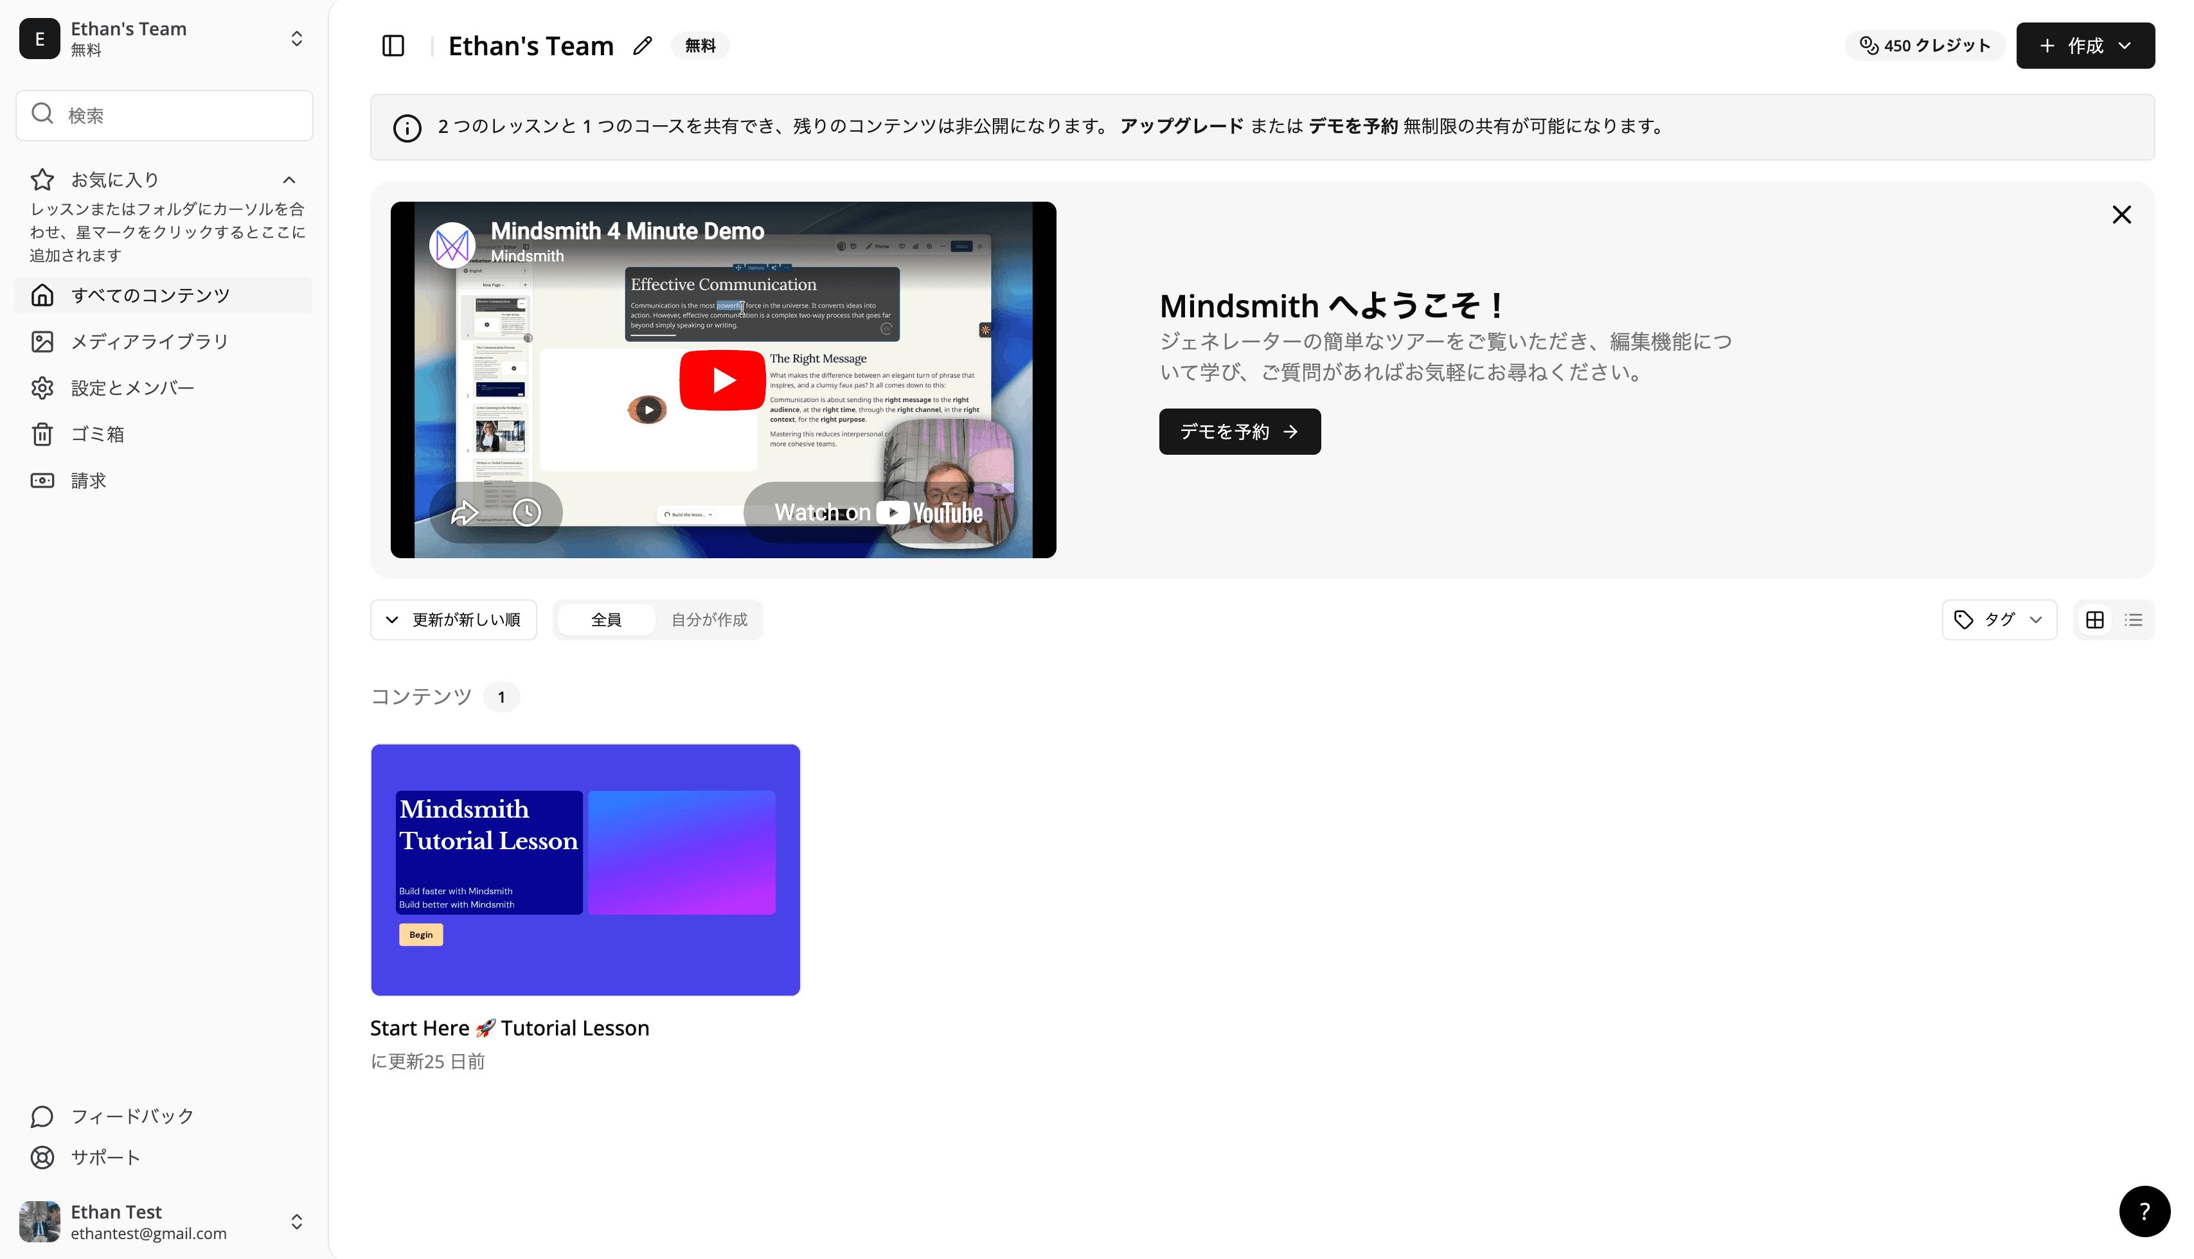Click the search field 検索
This screenshot has width=2194, height=1259.
pos(165,115)
